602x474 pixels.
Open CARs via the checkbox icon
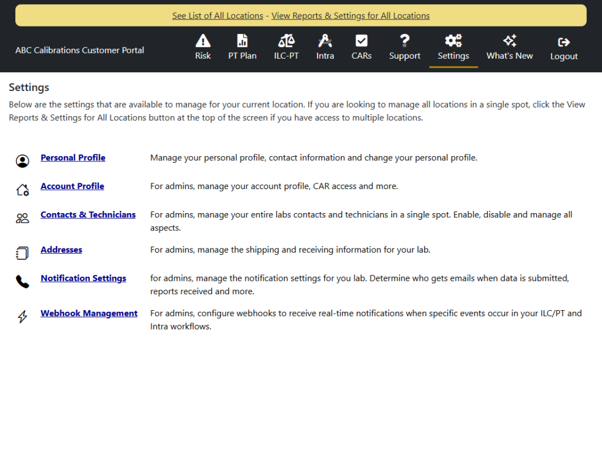pos(362,41)
